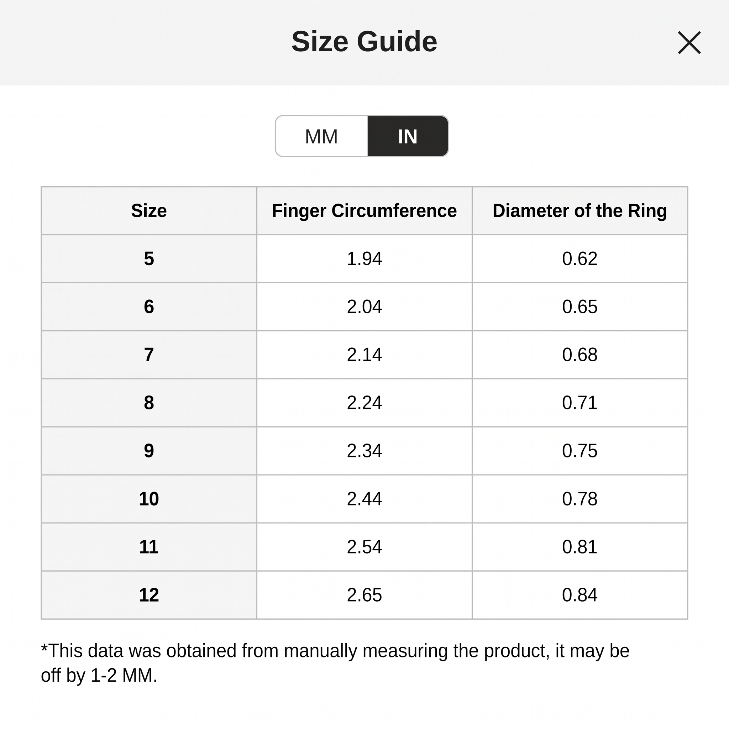Select the size 10 row label
The width and height of the screenshot is (729, 729).
[x=149, y=499]
